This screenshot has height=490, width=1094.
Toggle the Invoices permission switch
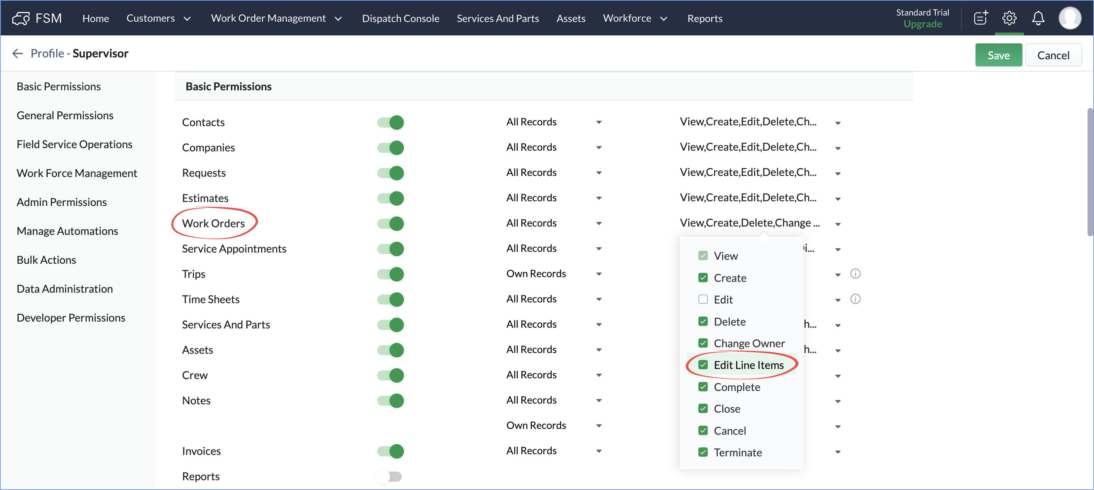390,451
